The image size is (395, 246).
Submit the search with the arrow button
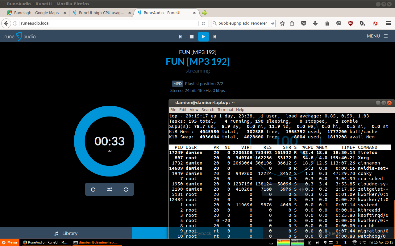pos(272,23)
